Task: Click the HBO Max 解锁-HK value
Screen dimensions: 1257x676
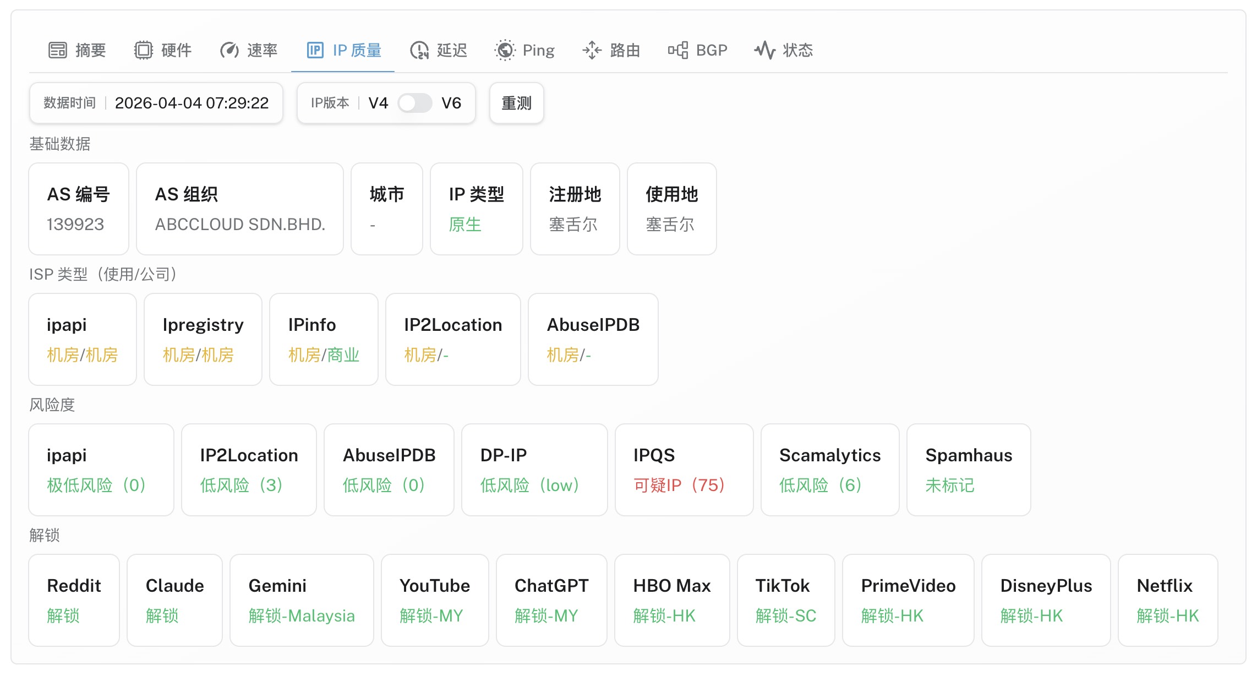Action: point(664,615)
